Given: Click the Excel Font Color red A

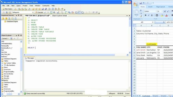Looking at the screenshot, I should pyautogui.click(x=167, y=15).
